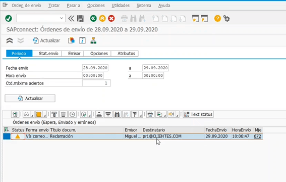The height and width of the screenshot is (182, 286).
Task: Click the overlapping colored squares icon
Action: [x=71, y=40]
